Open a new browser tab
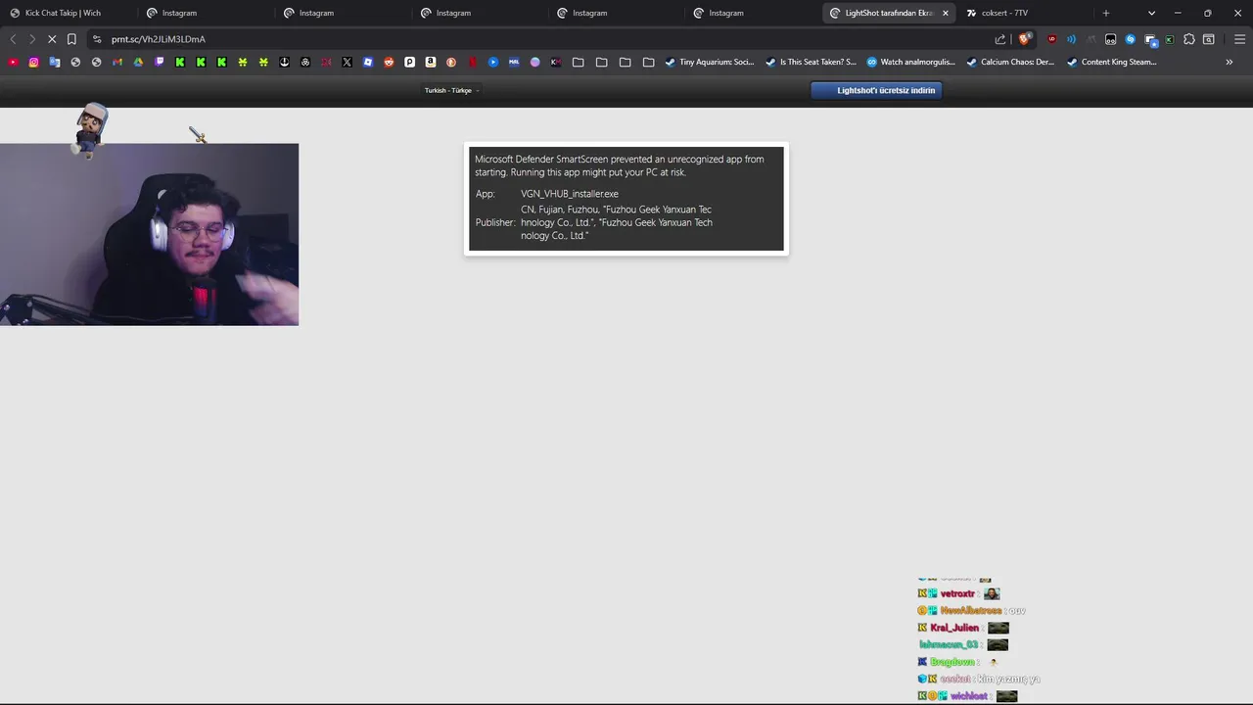1253x705 pixels. point(1106,13)
